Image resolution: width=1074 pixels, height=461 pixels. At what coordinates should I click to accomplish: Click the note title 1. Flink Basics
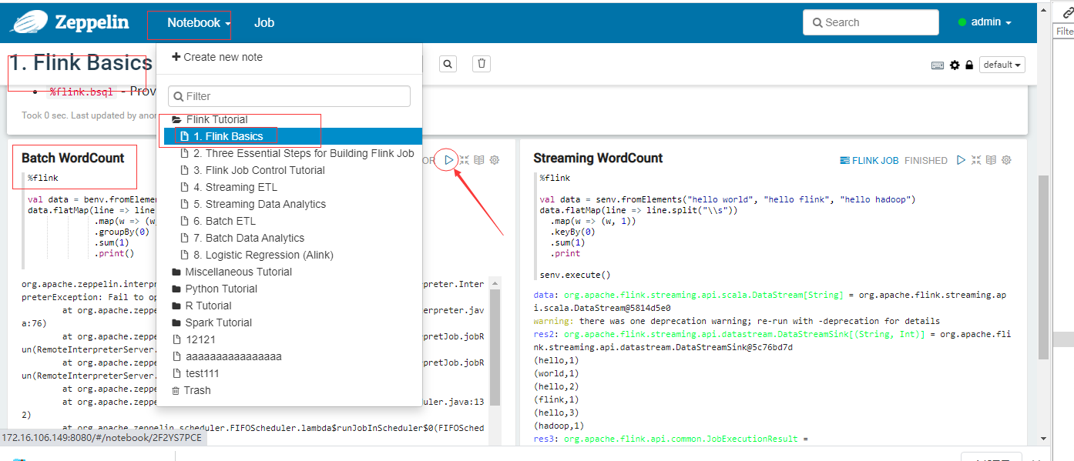pos(81,62)
